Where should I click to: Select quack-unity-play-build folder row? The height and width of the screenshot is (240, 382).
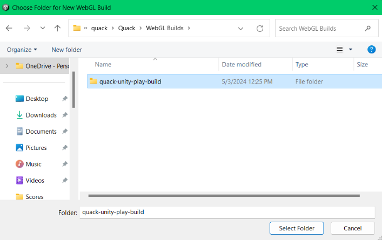click(234, 81)
